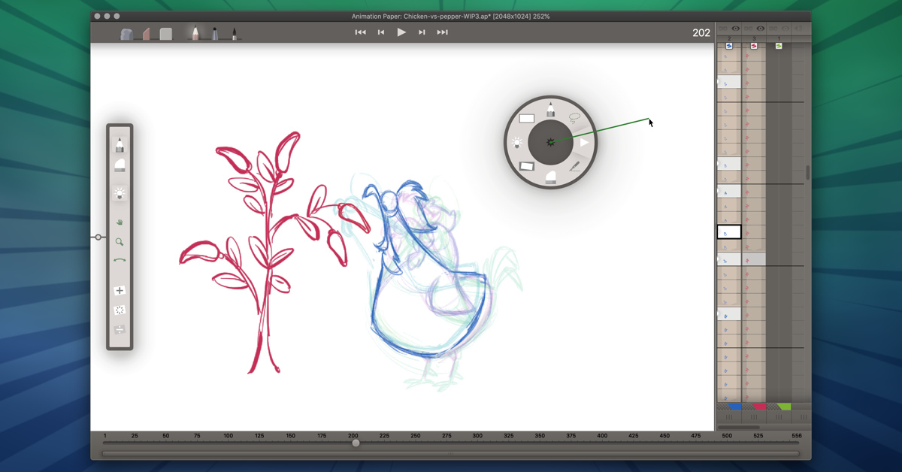Pick the rectangle frame icon in radial menu
The width and height of the screenshot is (902, 472).
(527, 118)
